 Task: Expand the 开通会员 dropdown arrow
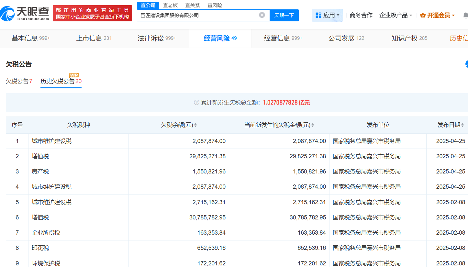pyautogui.click(x=453, y=15)
